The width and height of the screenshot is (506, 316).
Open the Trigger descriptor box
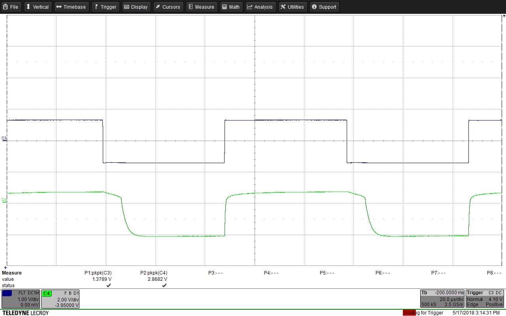(x=485, y=299)
